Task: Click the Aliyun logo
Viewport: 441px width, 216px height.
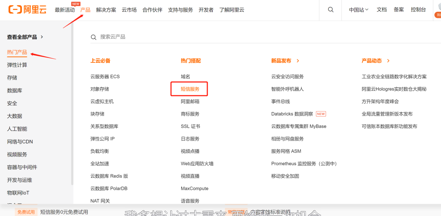Action: click(x=27, y=10)
